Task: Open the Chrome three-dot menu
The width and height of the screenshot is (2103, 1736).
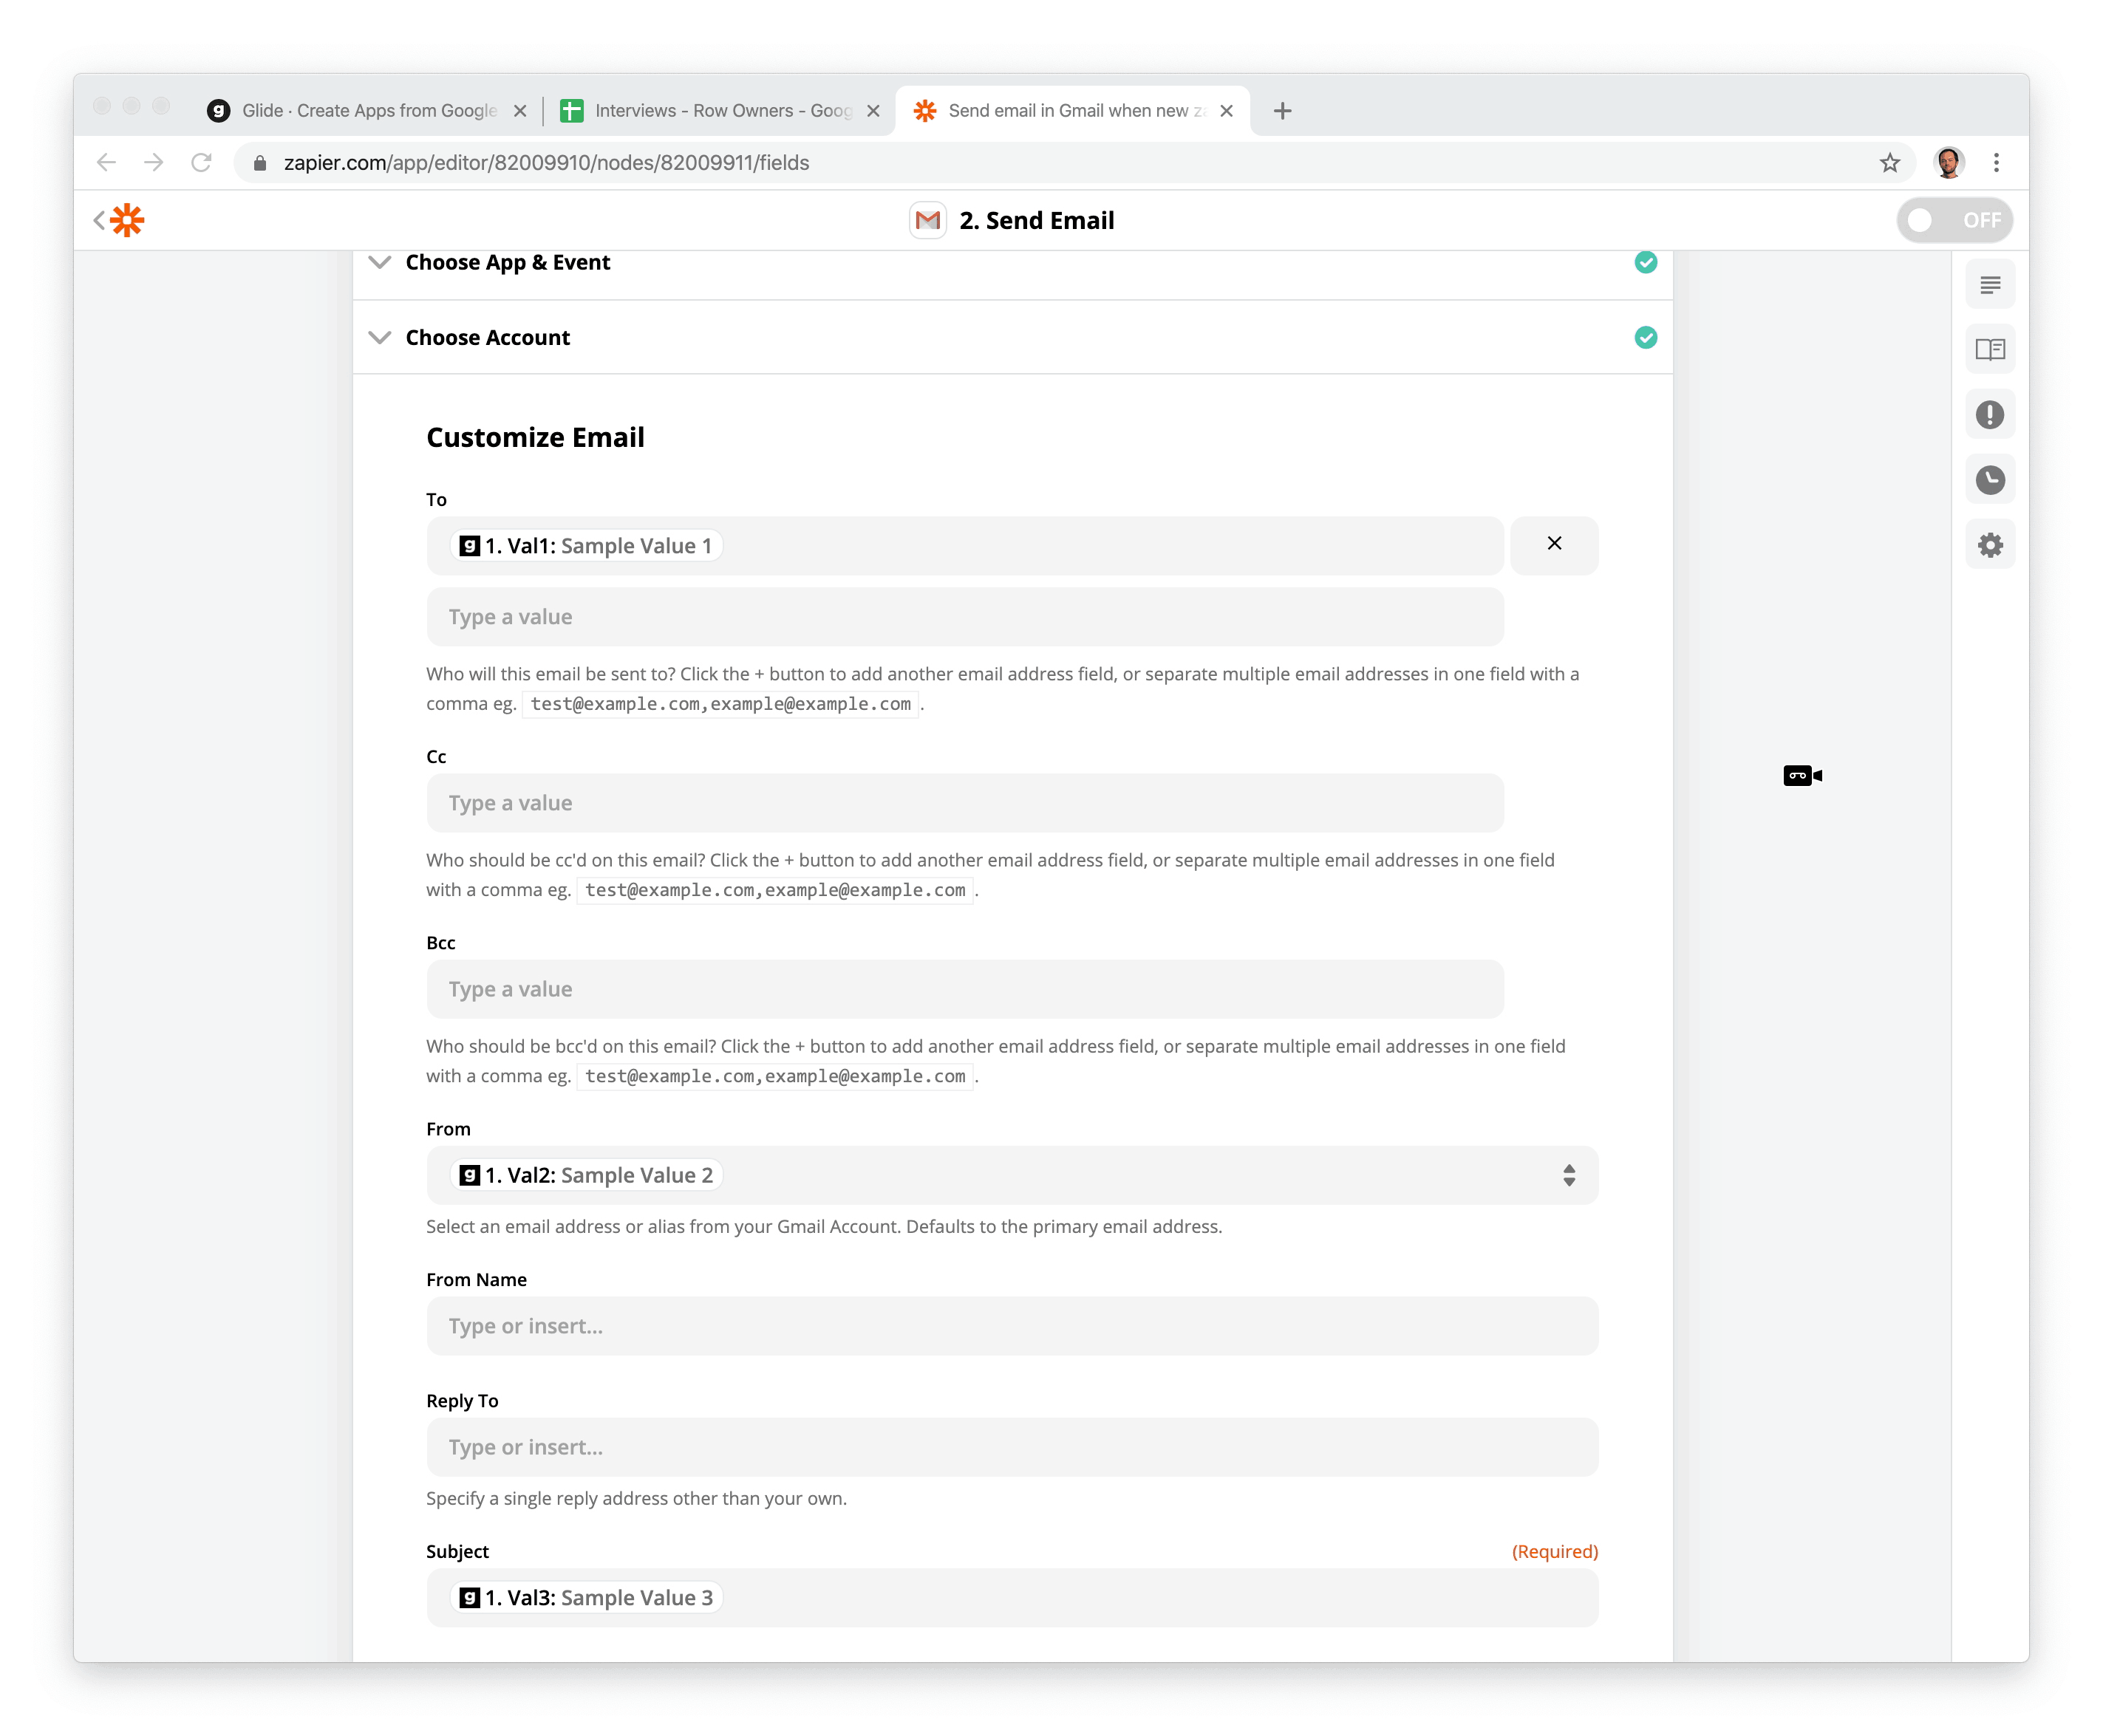Action: (x=1995, y=163)
